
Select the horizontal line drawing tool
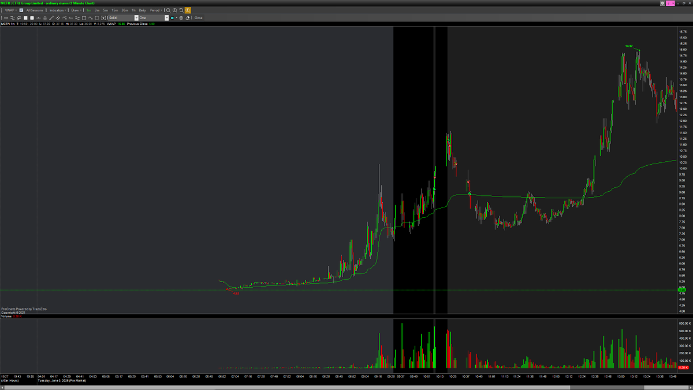point(38,18)
